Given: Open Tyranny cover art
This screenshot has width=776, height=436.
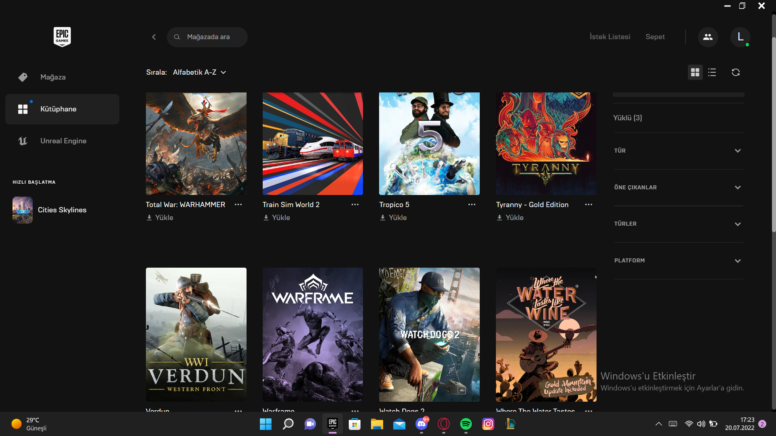Looking at the screenshot, I should 546,144.
